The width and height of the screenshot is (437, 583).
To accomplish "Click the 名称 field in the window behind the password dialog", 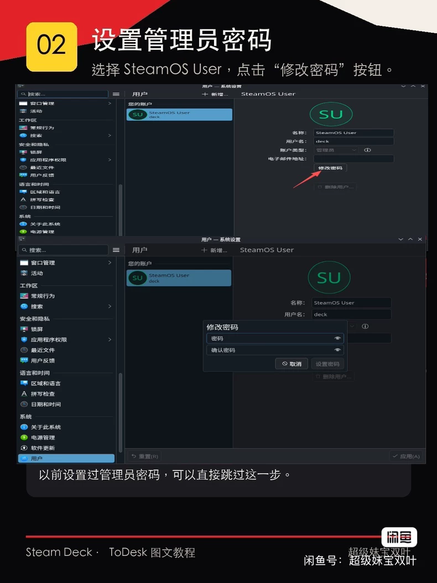I will (x=351, y=303).
